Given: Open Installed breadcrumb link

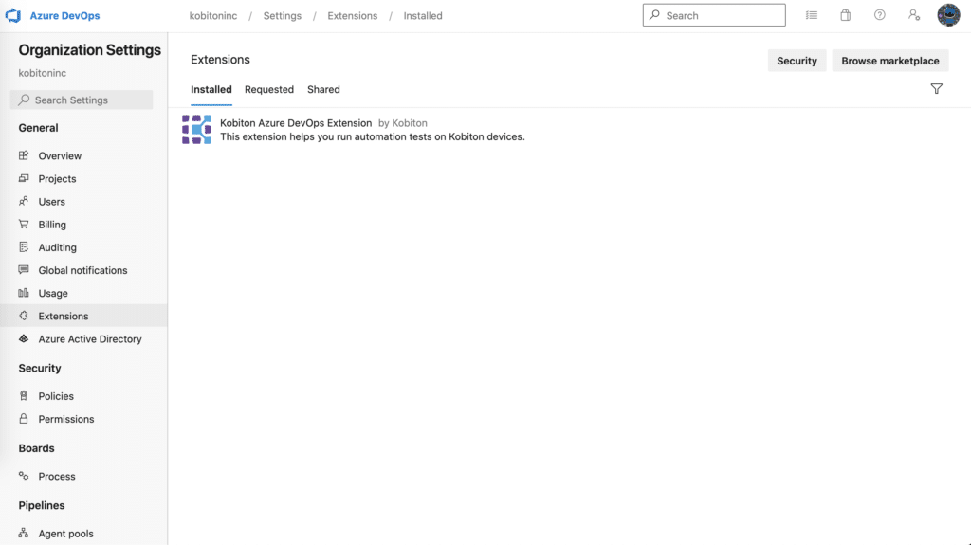Looking at the screenshot, I should (423, 16).
